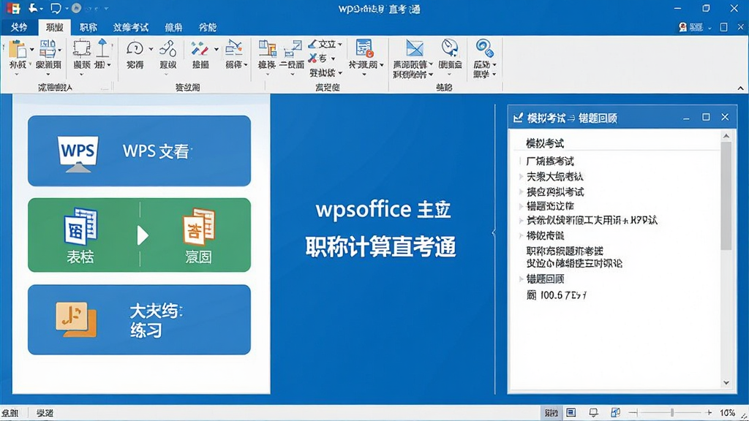
Task: Click the app logo in the top-left corner
Action: 13,8
